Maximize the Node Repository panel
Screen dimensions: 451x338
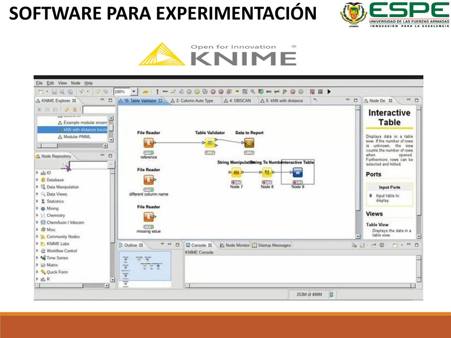click(110, 156)
